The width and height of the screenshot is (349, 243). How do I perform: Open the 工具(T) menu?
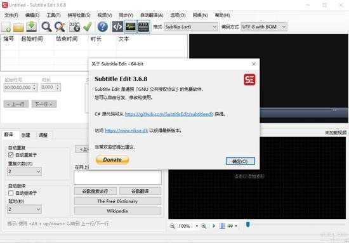(53, 15)
